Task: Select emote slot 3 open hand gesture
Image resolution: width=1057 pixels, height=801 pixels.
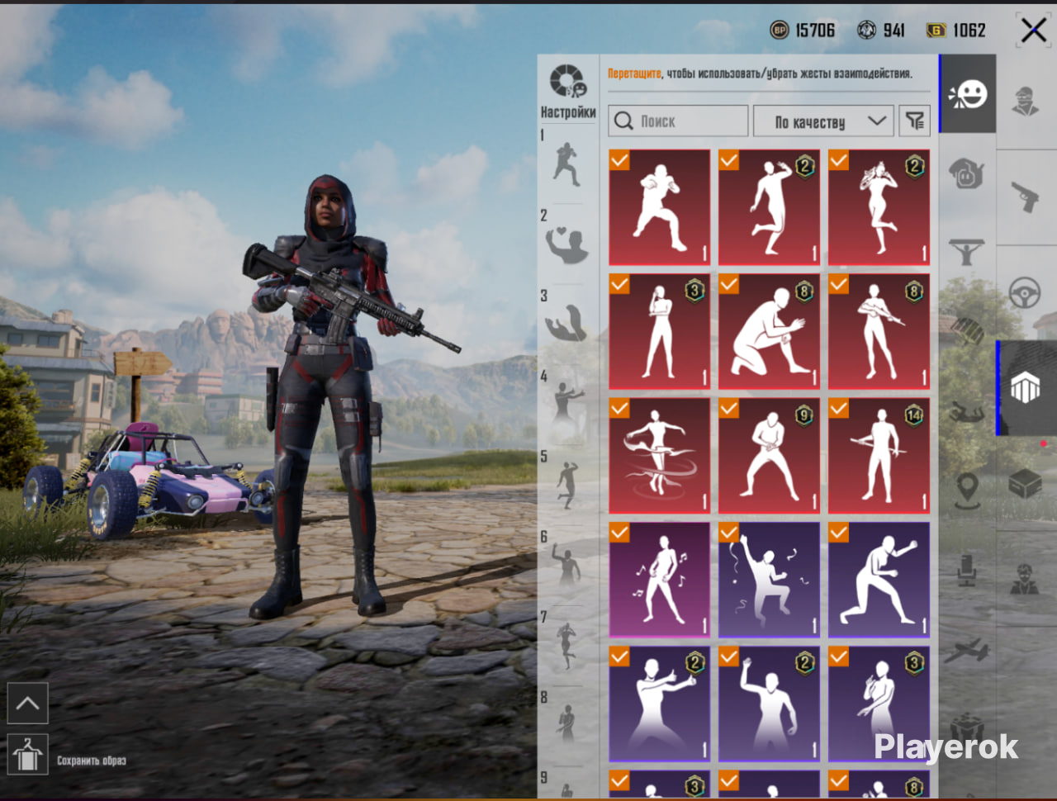Action: (x=566, y=323)
